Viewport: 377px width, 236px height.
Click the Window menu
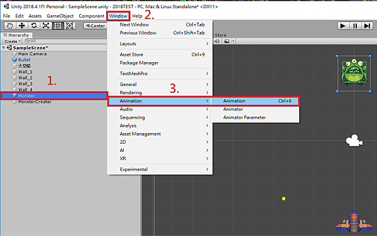pos(118,16)
